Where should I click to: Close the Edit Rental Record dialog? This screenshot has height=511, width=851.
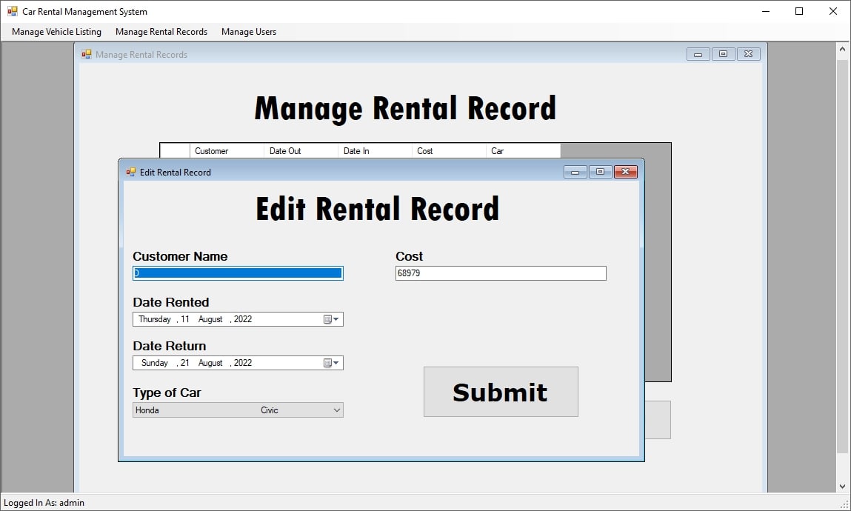[625, 172]
